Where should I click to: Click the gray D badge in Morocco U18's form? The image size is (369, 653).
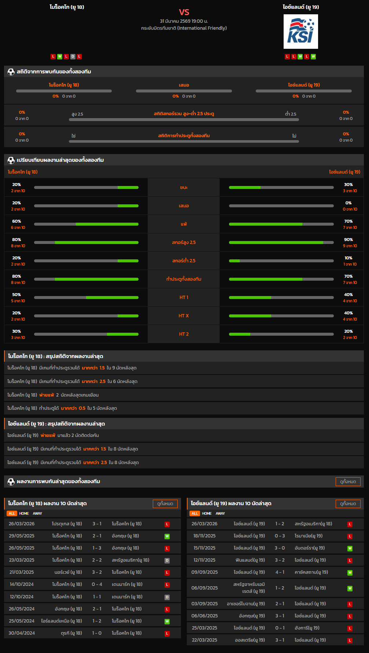tap(73, 56)
